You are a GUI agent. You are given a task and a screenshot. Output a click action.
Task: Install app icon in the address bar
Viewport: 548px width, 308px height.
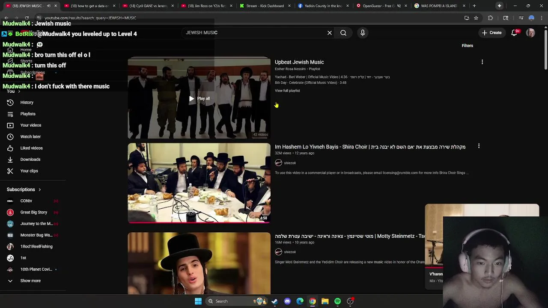(x=467, y=18)
